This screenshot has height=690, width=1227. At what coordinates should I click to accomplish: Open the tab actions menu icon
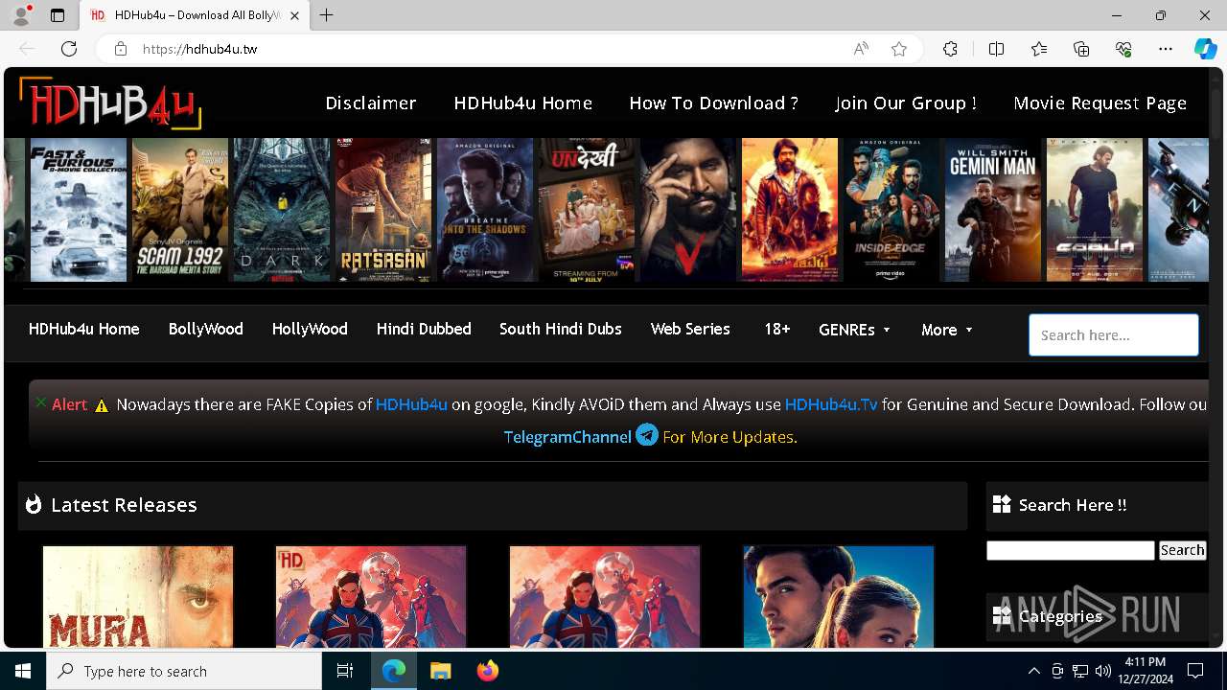[58, 15]
